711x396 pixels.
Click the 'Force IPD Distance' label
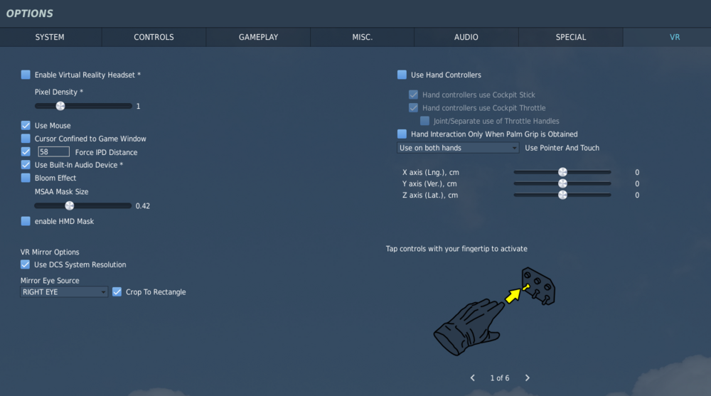[106, 152]
